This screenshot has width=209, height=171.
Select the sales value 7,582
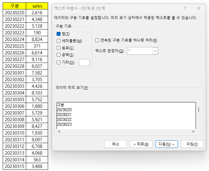37,73
